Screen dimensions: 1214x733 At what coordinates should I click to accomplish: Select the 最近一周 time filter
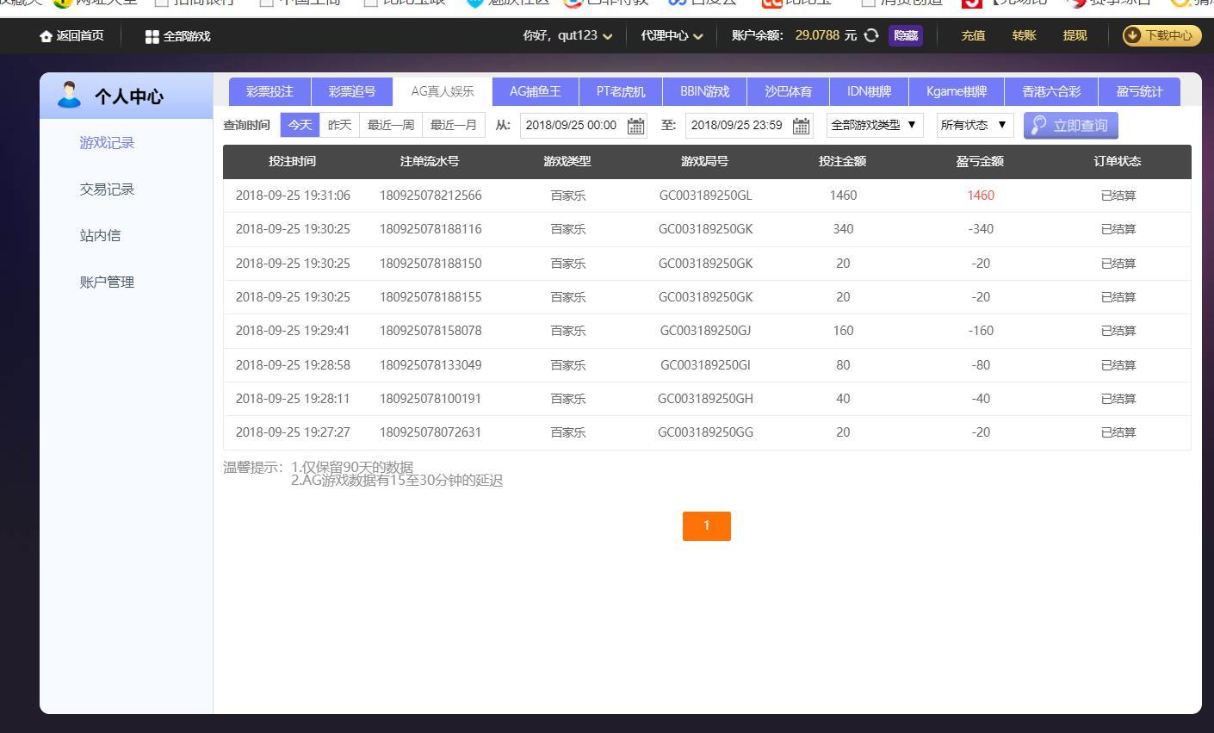click(391, 125)
